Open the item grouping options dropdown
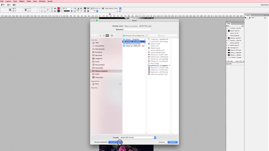The image size is (269, 151). [113, 35]
